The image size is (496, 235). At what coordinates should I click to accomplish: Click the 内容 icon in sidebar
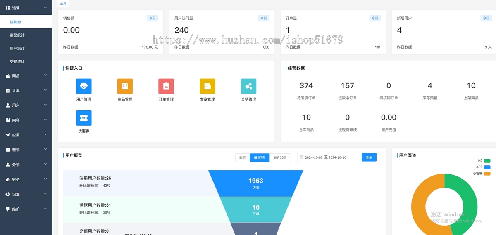pos(7,120)
